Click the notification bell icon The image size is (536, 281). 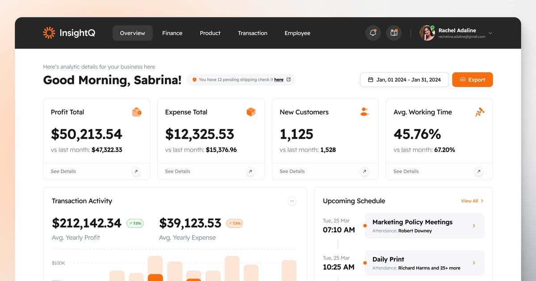point(373,33)
